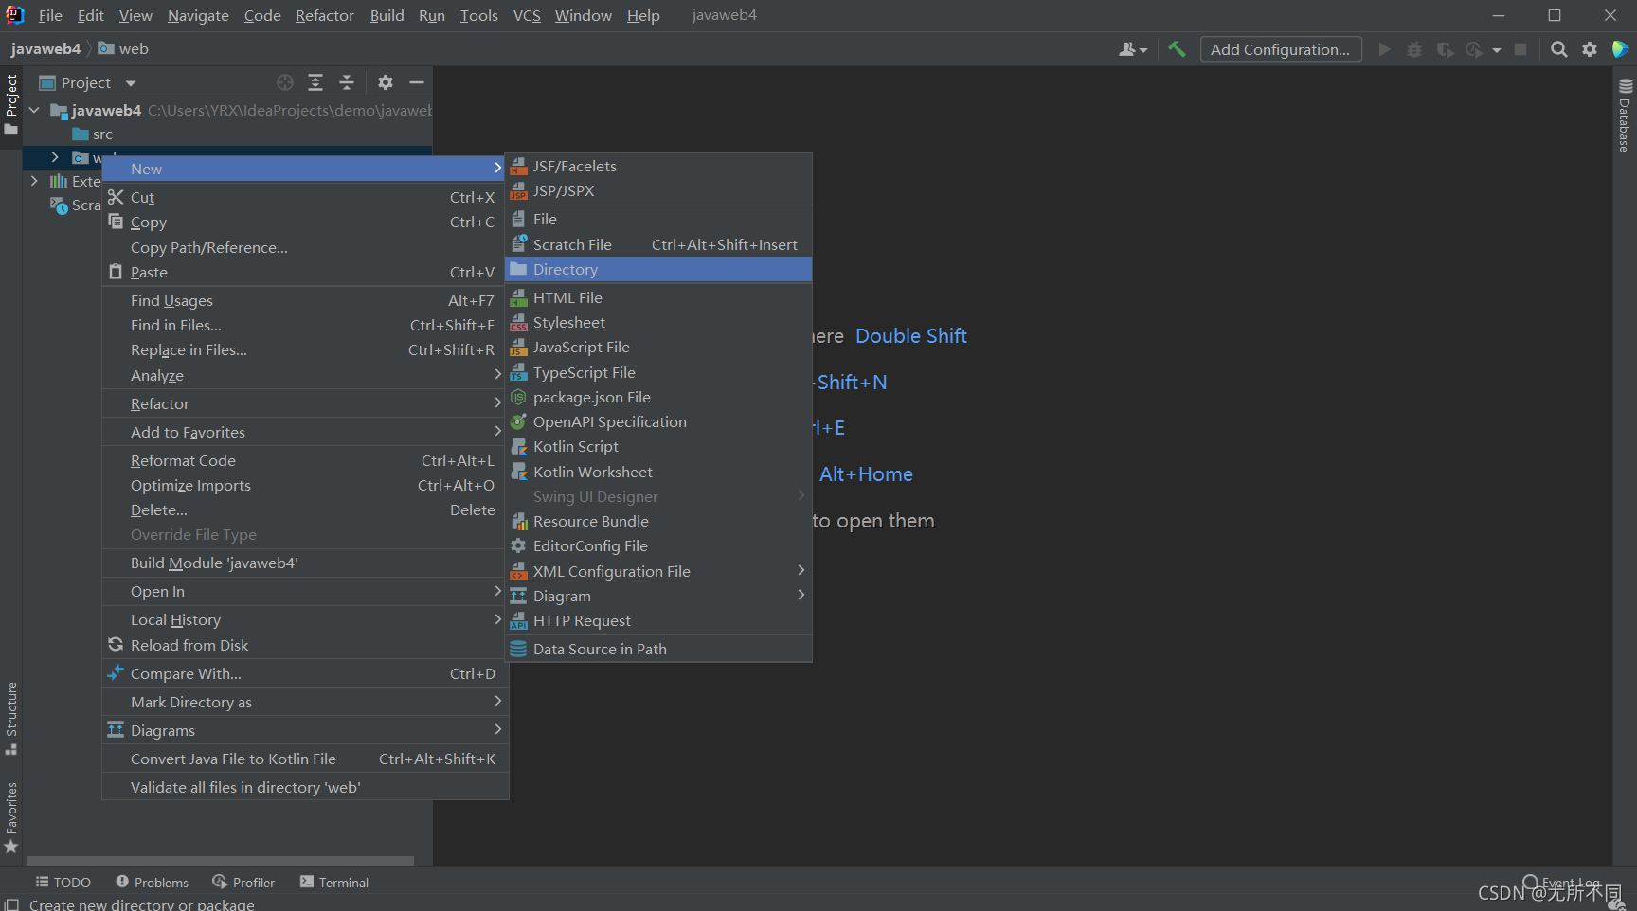Click the Stop square icon in toolbar
The height and width of the screenshot is (911, 1637).
coord(1520,49)
